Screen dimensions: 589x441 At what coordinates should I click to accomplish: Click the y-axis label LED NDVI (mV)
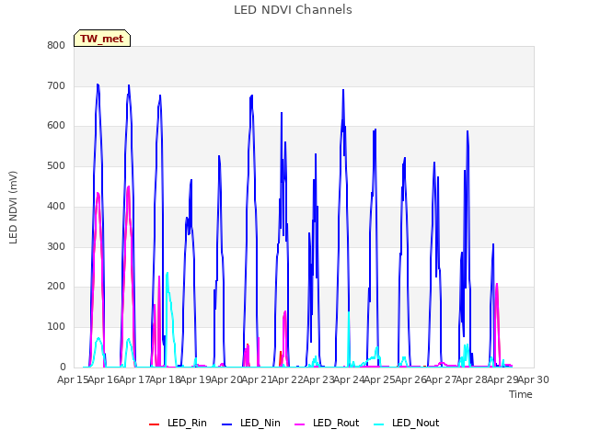(13, 207)
